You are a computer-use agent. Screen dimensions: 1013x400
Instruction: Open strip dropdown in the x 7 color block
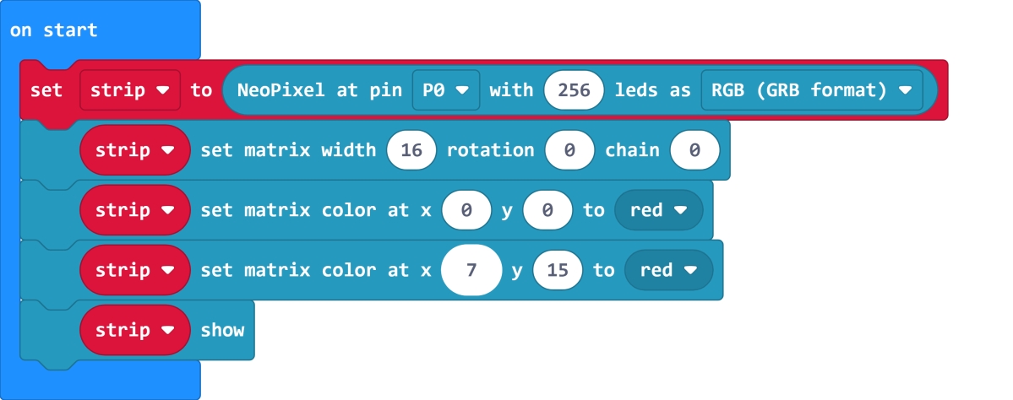(134, 270)
